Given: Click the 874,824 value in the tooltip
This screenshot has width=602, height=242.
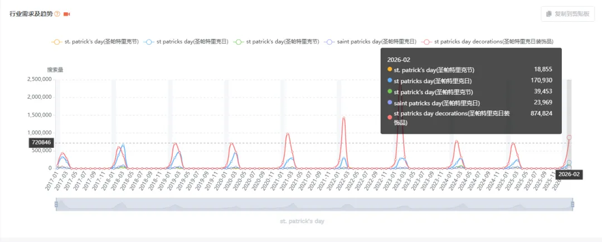Looking at the screenshot, I should [x=542, y=113].
